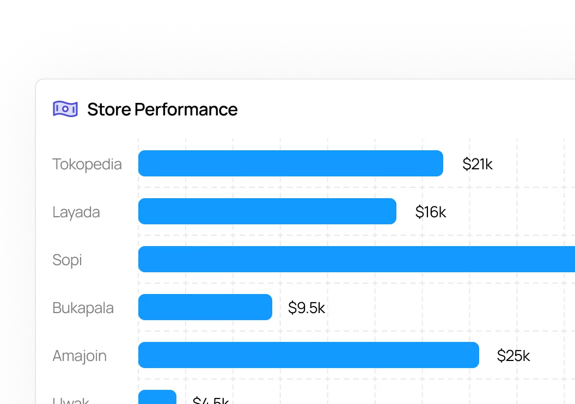Click the $21k value label
Viewport: 575px width, 404px height.
coord(478,164)
